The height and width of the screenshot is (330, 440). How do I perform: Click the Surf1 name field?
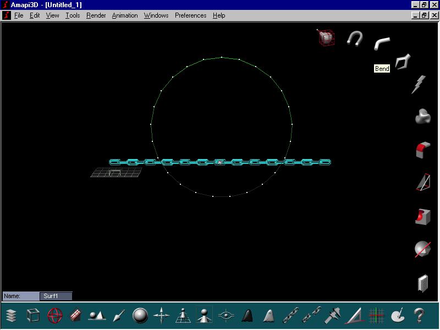(56, 296)
